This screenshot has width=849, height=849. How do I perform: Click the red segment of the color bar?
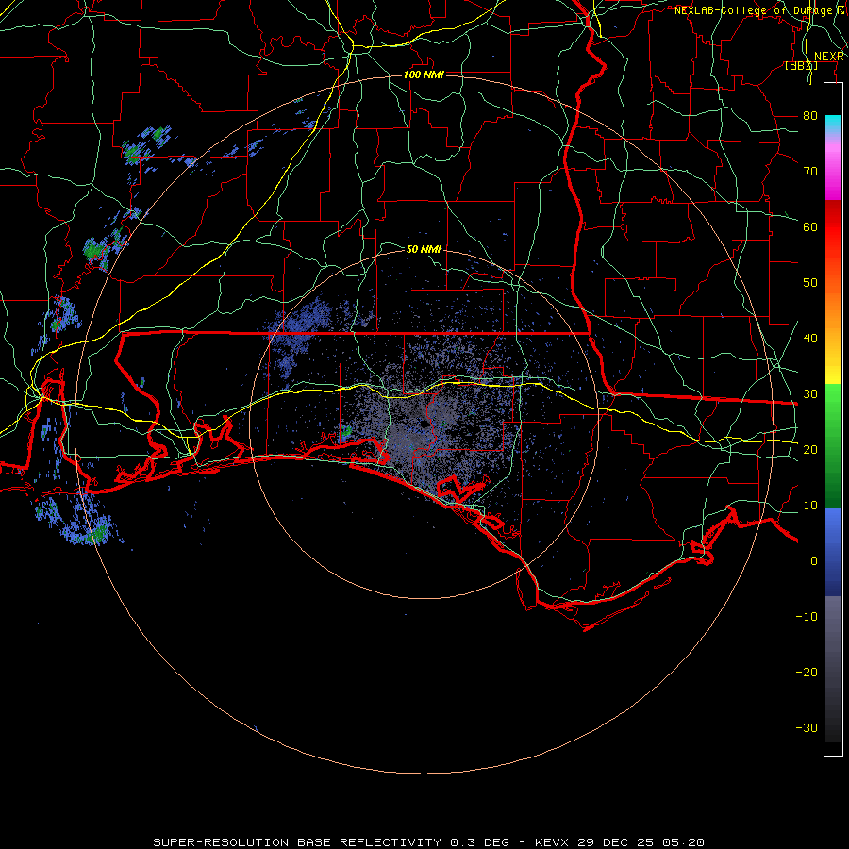coord(833,227)
